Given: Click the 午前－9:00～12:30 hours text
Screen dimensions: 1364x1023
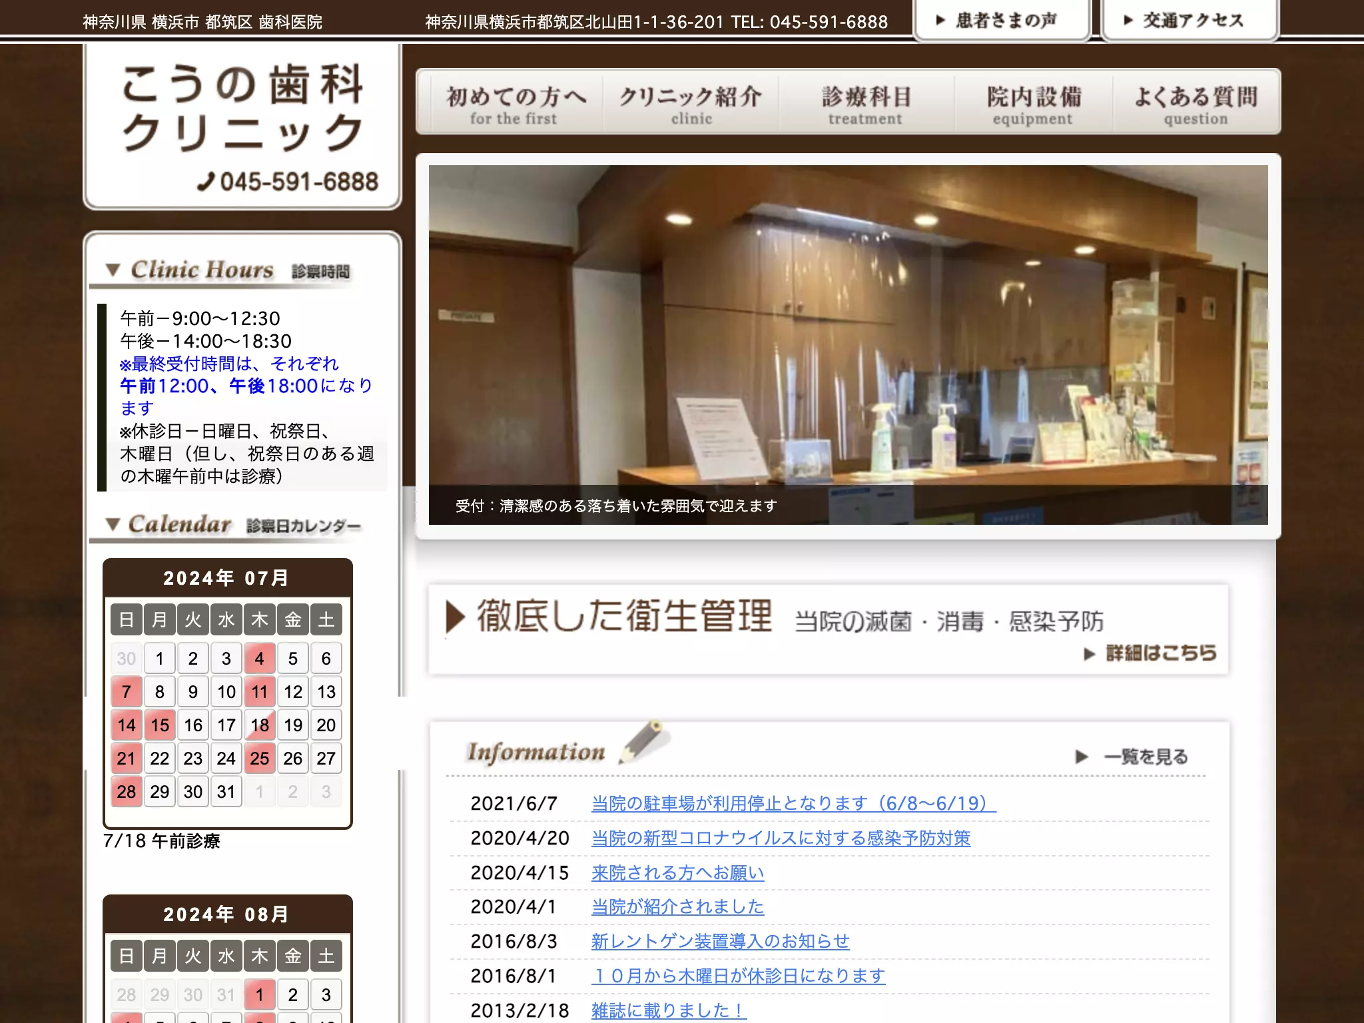Looking at the screenshot, I should [x=200, y=318].
